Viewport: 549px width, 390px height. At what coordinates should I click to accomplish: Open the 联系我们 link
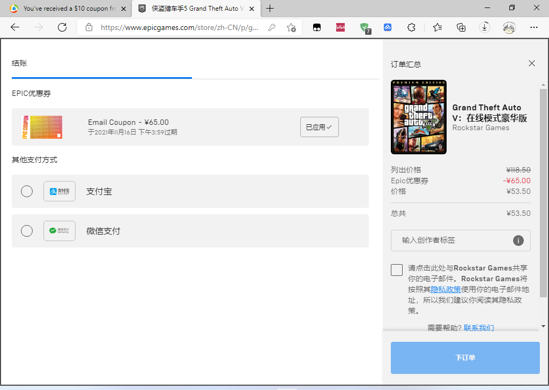pyautogui.click(x=479, y=328)
